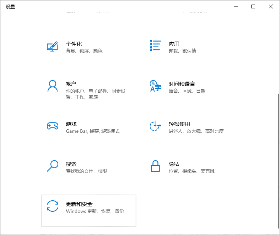Image resolution: width=280 pixels, height=235 pixels.
Task: Click the description 语音、区域、日期
Action: pos(187,91)
